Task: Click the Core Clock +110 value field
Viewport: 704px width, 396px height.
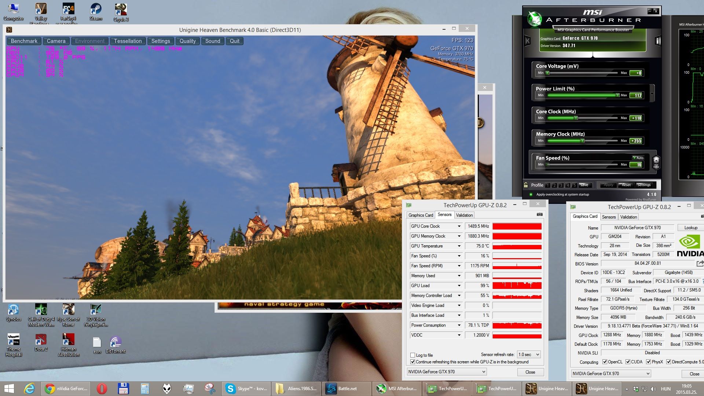Action: (636, 118)
